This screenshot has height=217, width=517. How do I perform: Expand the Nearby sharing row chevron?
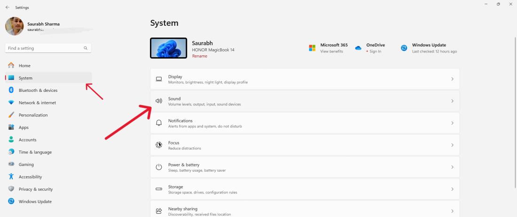452,211
